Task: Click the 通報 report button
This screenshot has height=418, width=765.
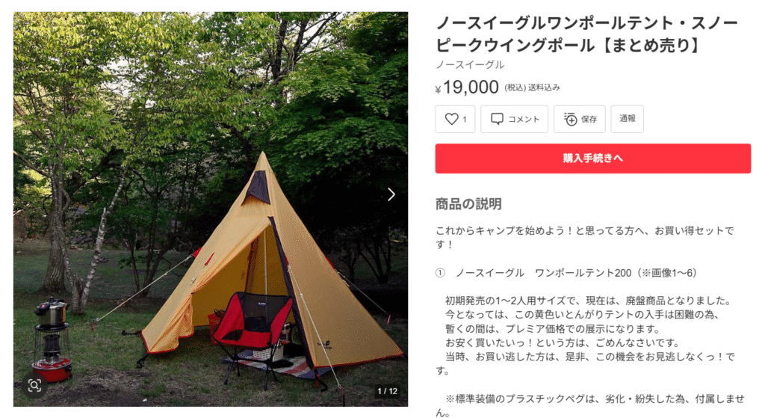Action: pos(627,119)
